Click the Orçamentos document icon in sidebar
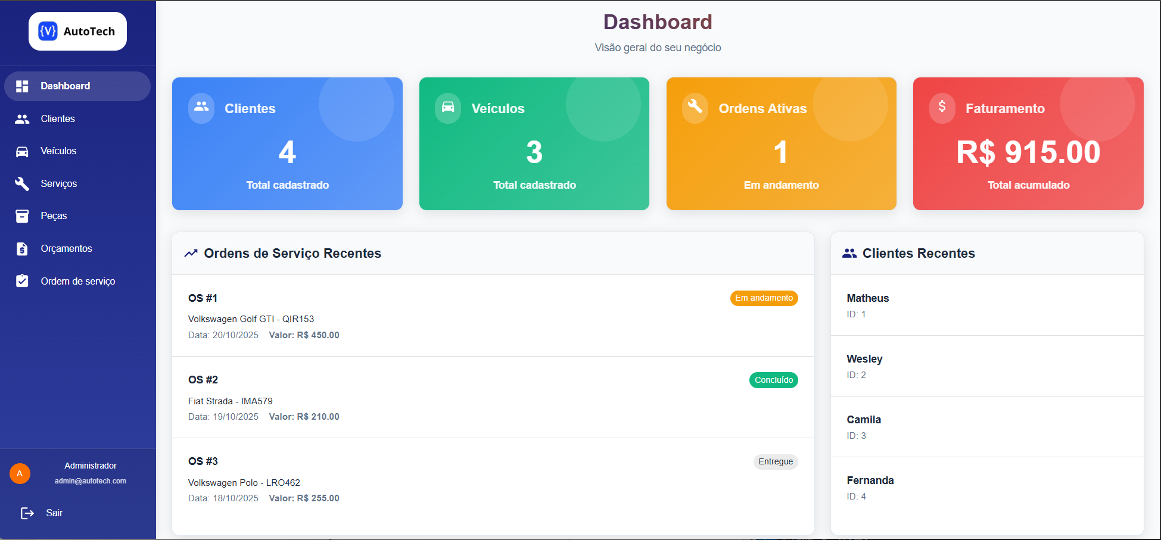Screen dimensions: 1161x540 click(x=22, y=249)
